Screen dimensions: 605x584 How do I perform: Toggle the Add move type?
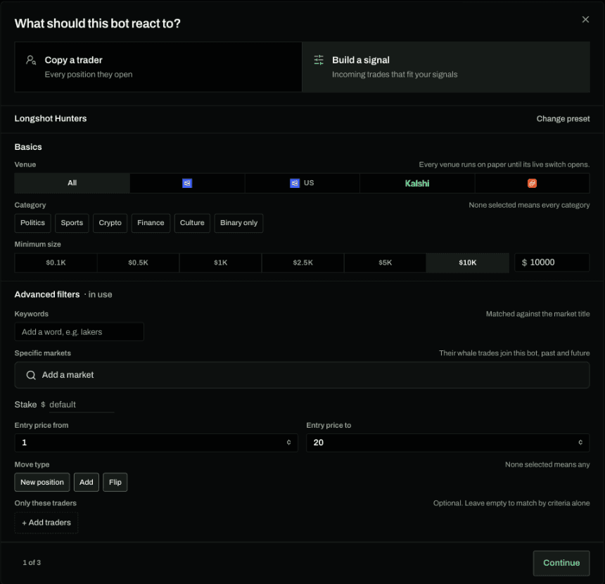pyautogui.click(x=87, y=482)
